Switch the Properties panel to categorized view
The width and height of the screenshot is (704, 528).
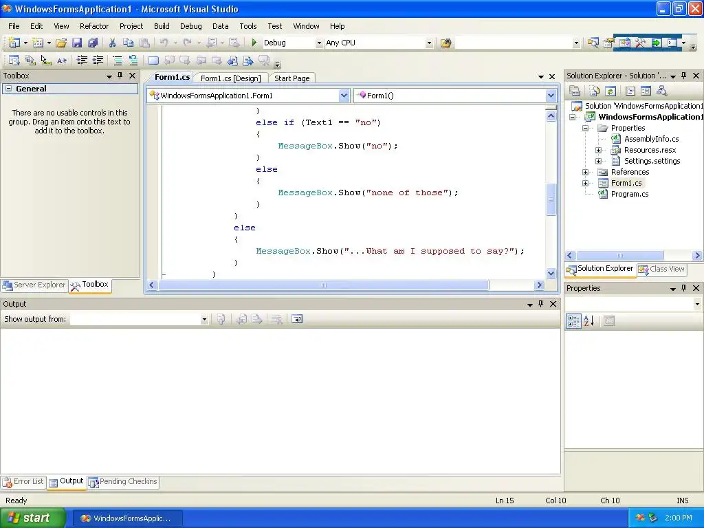(574, 321)
